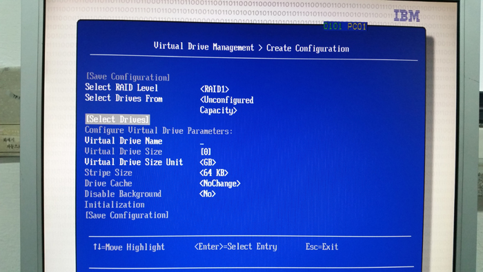Open the NoChange drive cache selector
Screen dimensions: 483x272
219,184
